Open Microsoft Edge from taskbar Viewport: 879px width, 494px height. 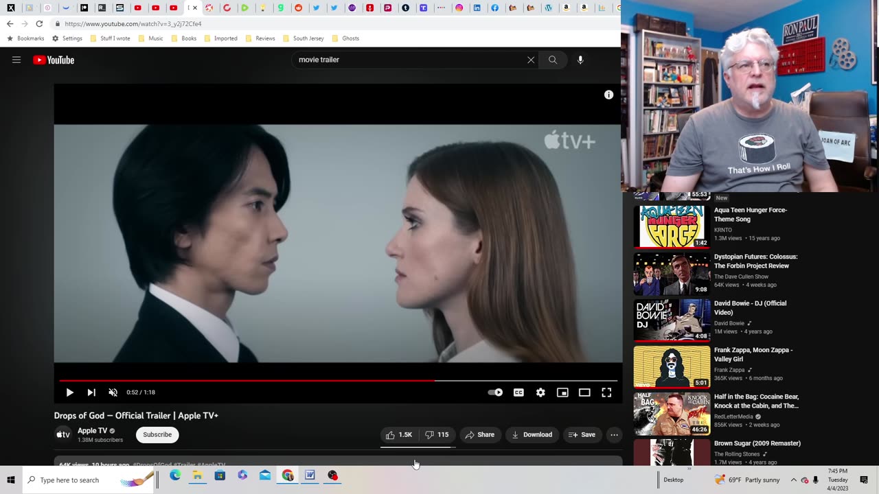(x=175, y=475)
